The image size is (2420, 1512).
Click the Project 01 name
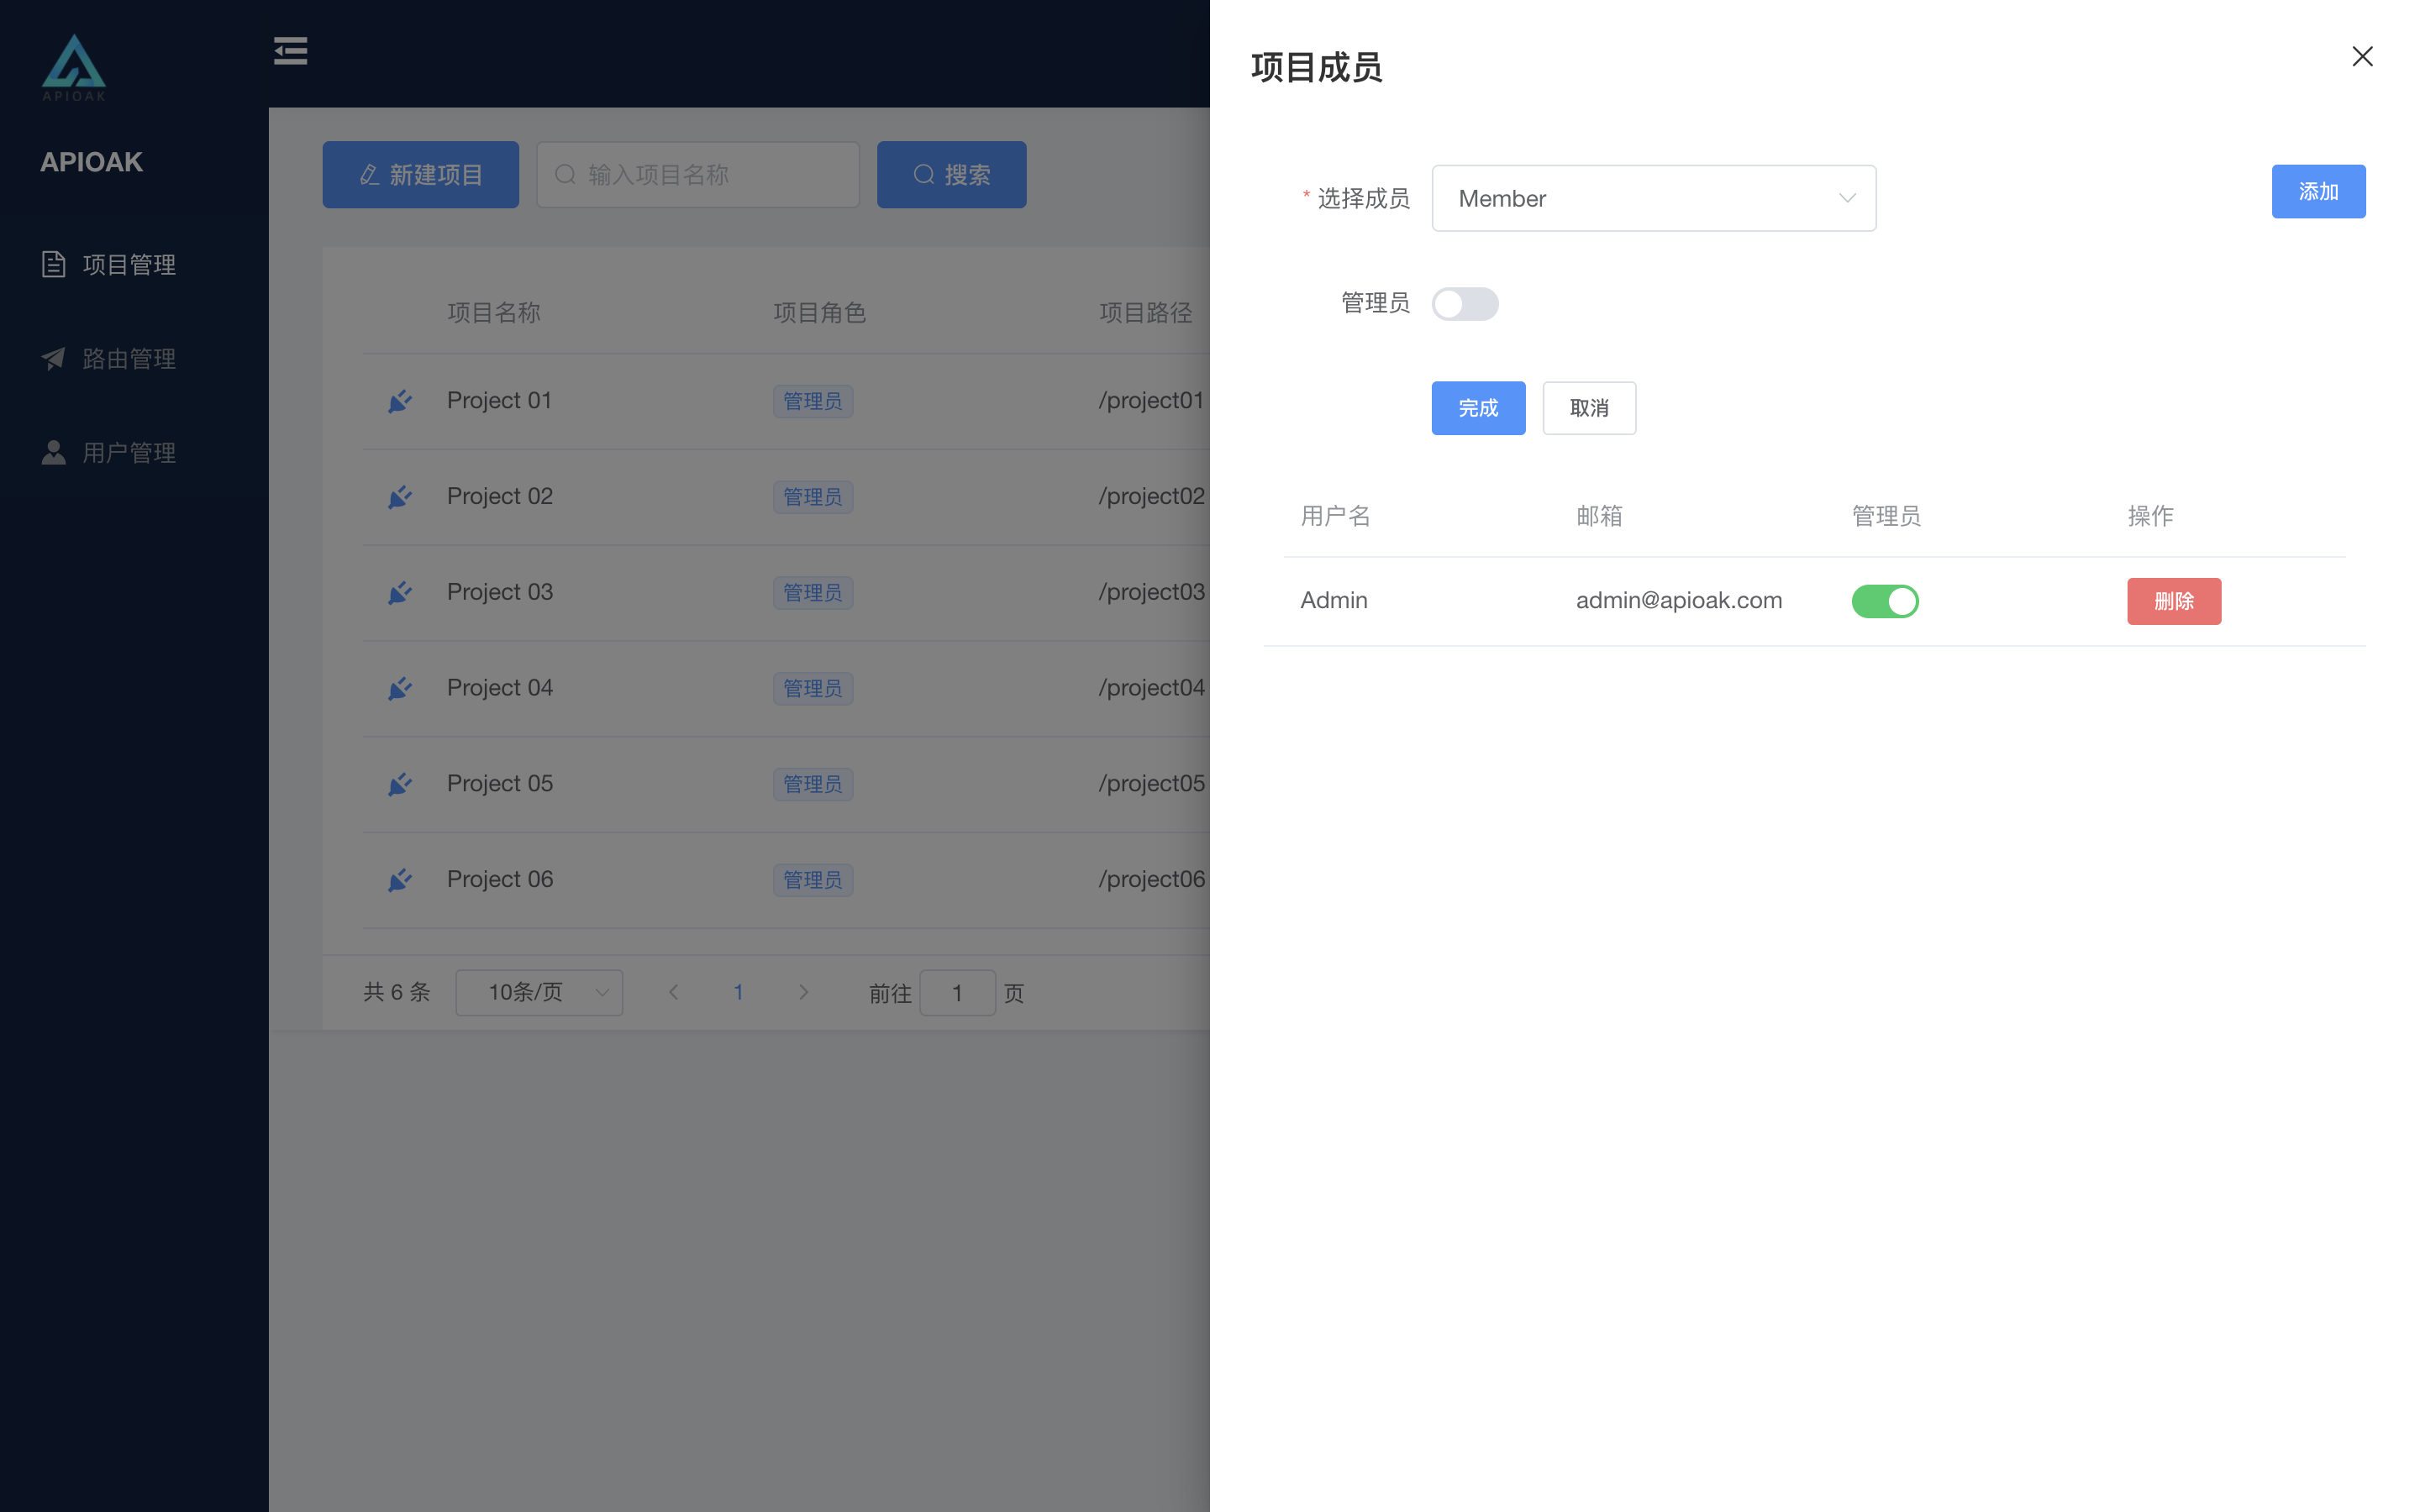[x=499, y=400]
